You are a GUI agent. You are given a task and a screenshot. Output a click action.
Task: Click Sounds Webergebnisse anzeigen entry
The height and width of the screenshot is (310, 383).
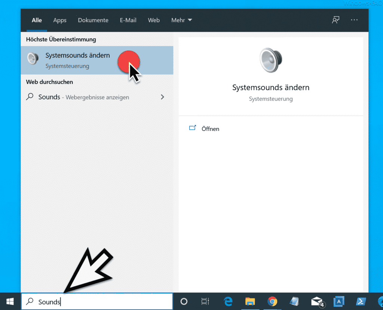[97, 97]
